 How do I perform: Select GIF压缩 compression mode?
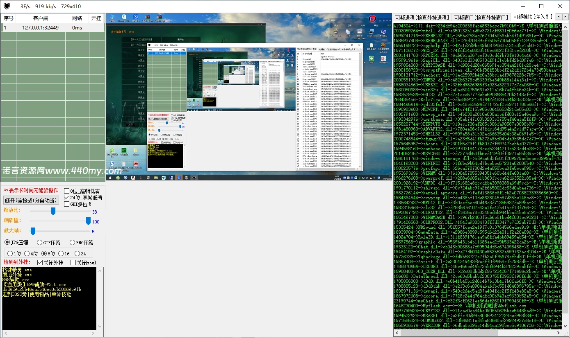(x=40, y=243)
